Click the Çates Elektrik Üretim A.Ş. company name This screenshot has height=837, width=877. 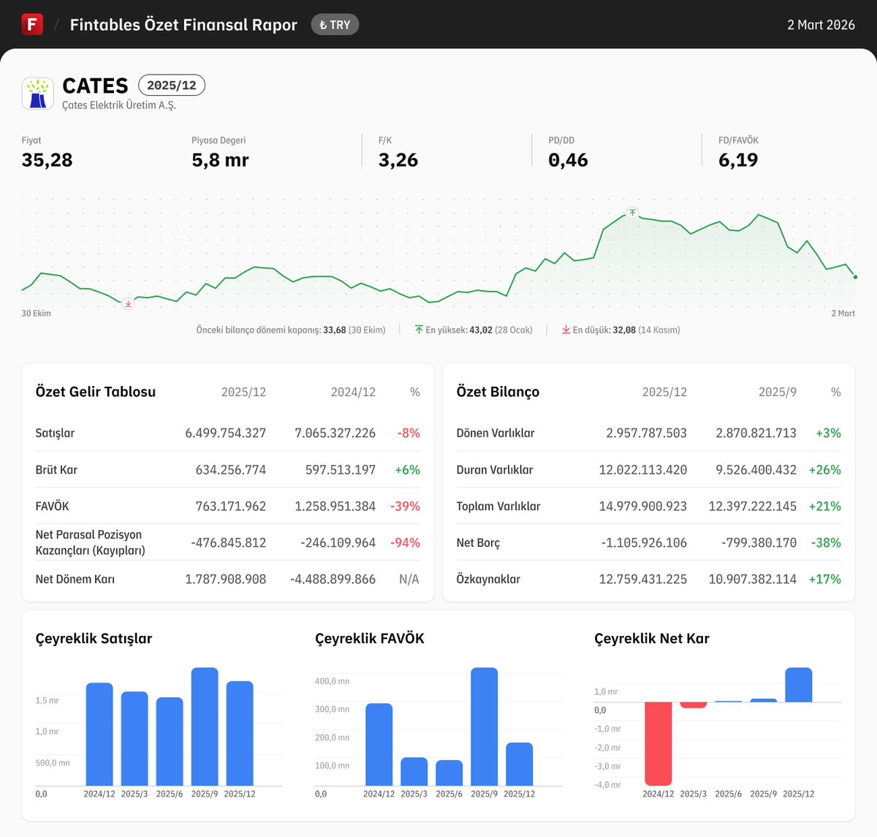(x=119, y=105)
